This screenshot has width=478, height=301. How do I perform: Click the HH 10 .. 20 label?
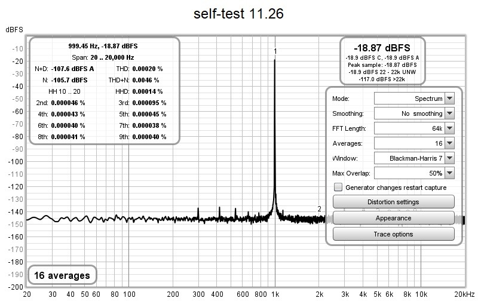tap(65, 91)
